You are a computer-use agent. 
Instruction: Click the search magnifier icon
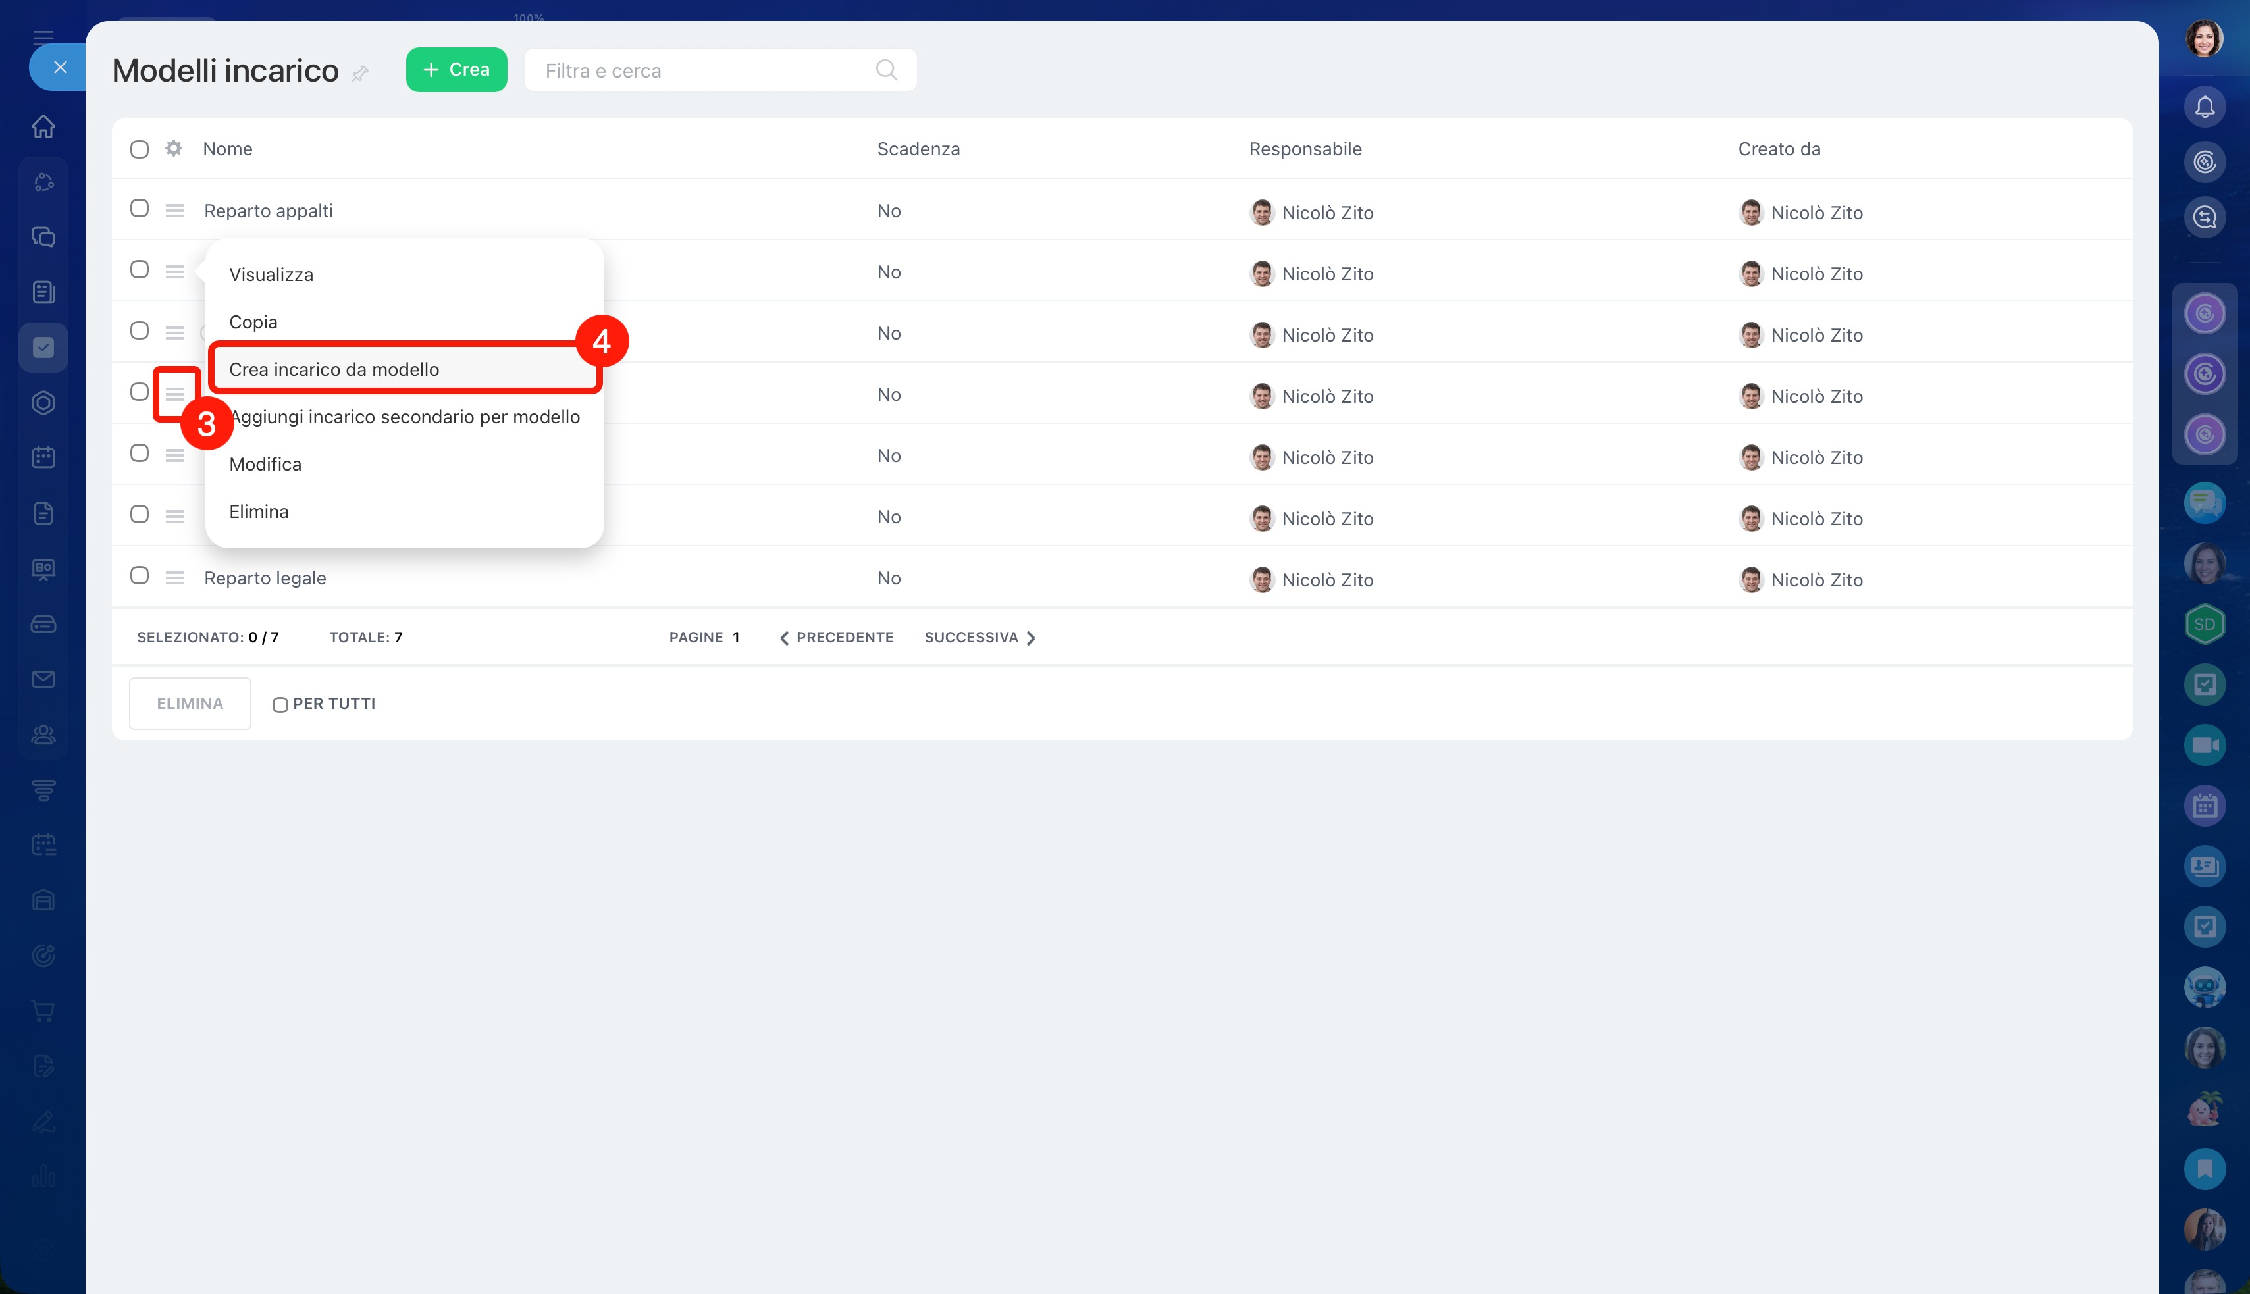pos(886,70)
